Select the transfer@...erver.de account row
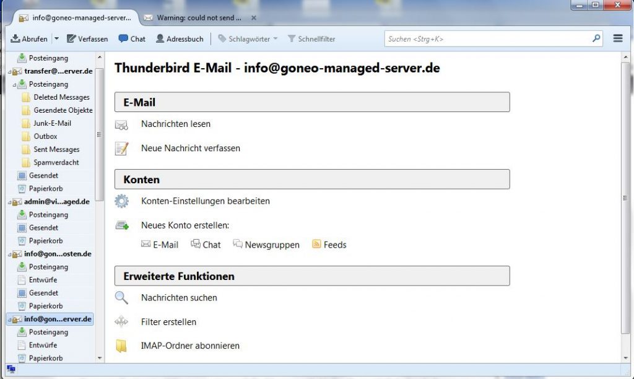This screenshot has height=379, width=634. [x=51, y=71]
